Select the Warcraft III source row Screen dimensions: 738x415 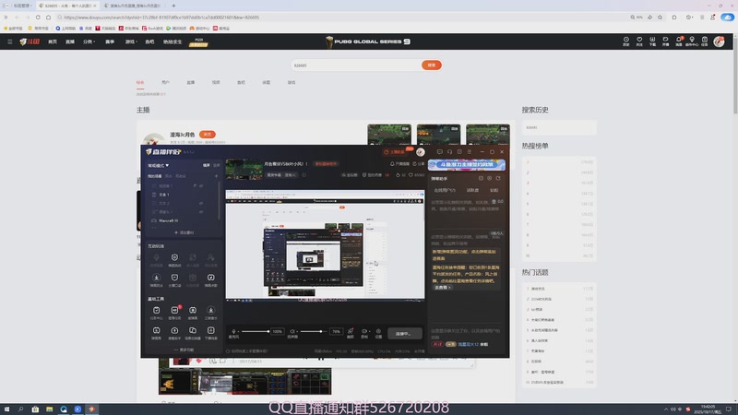[183, 220]
